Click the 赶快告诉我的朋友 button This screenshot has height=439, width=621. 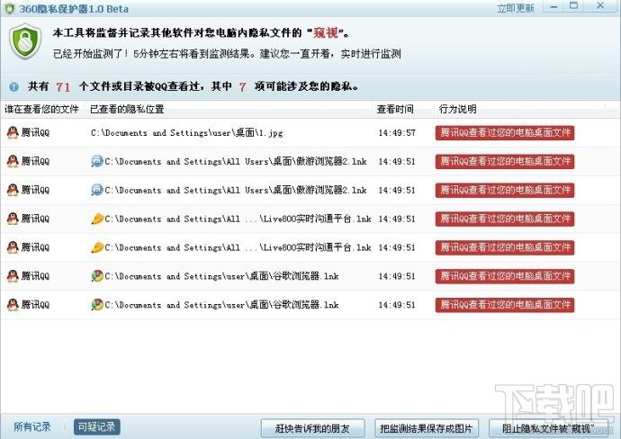312,428
